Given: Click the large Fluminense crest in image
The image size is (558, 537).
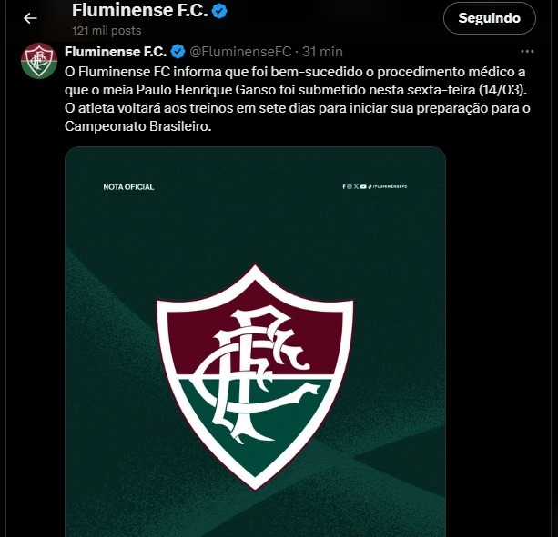Looking at the screenshot, I should click(255, 377).
